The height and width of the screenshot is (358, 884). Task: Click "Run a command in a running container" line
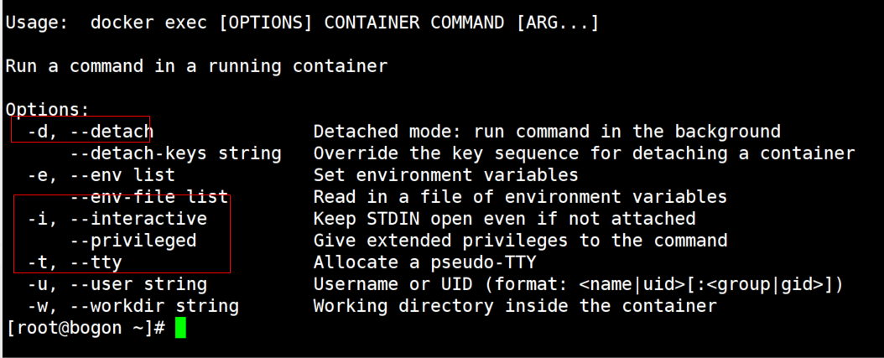pyautogui.click(x=196, y=66)
